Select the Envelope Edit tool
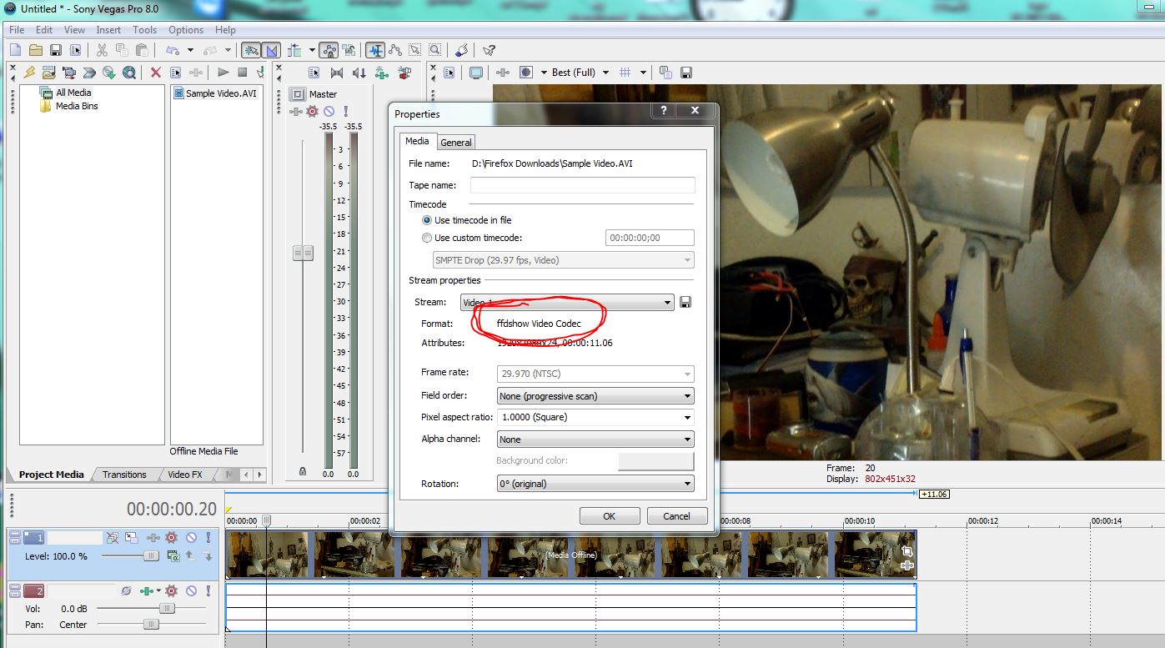The height and width of the screenshot is (648, 1165). [395, 50]
